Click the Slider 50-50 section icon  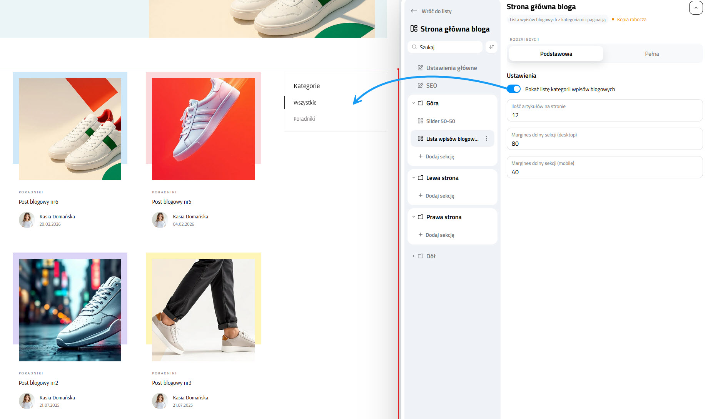(420, 121)
